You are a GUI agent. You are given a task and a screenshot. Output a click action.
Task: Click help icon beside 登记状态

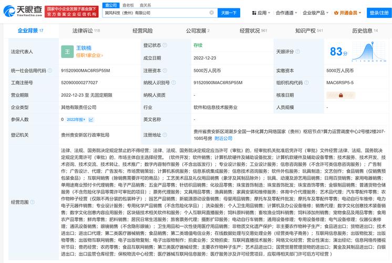coord(165,45)
